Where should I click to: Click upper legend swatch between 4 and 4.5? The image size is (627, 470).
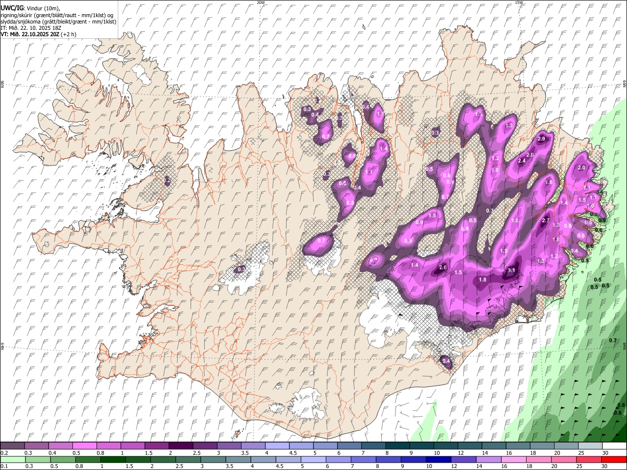point(277,446)
